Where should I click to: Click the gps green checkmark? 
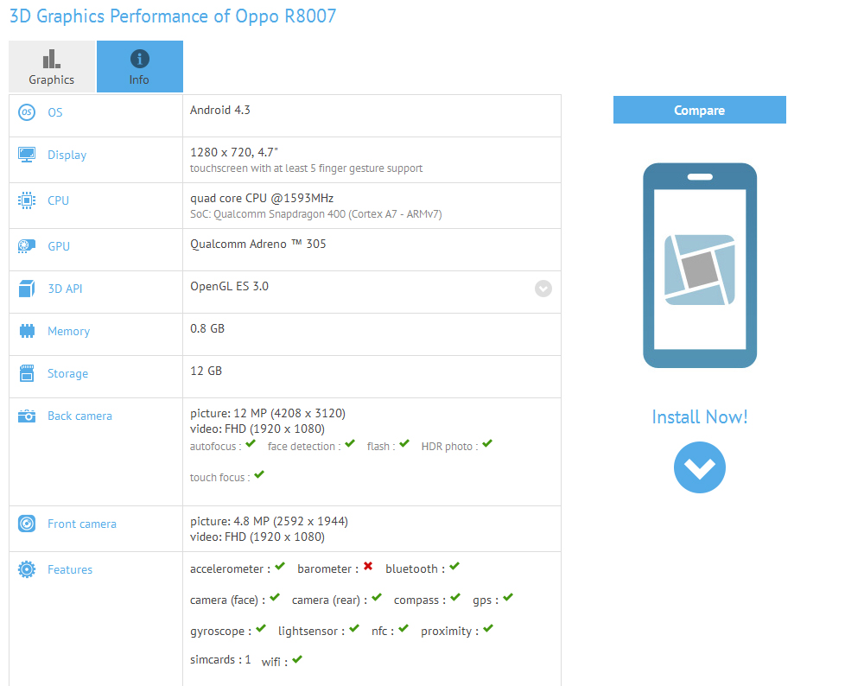coord(508,597)
